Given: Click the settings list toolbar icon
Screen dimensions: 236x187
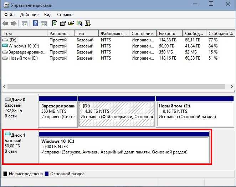Looking at the screenshot, I should [x=88, y=23].
